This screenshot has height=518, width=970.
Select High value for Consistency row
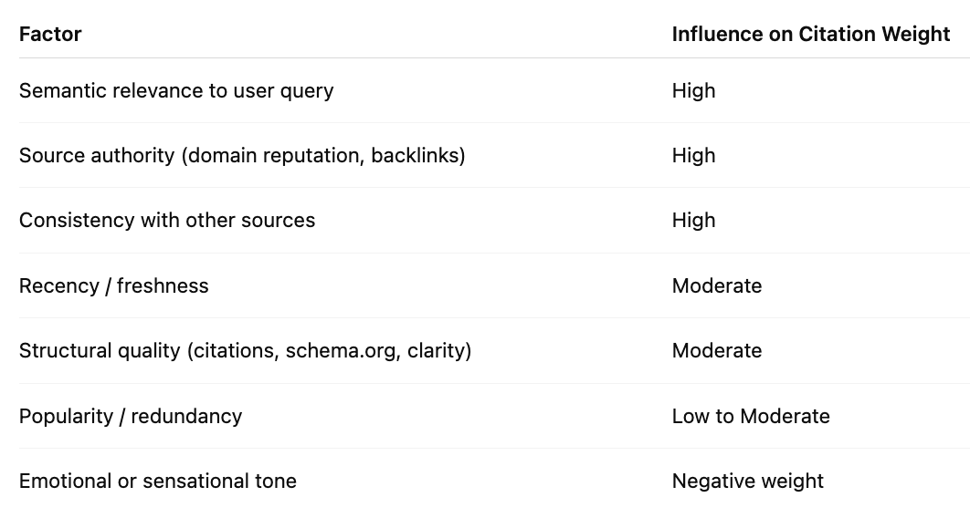tap(693, 221)
